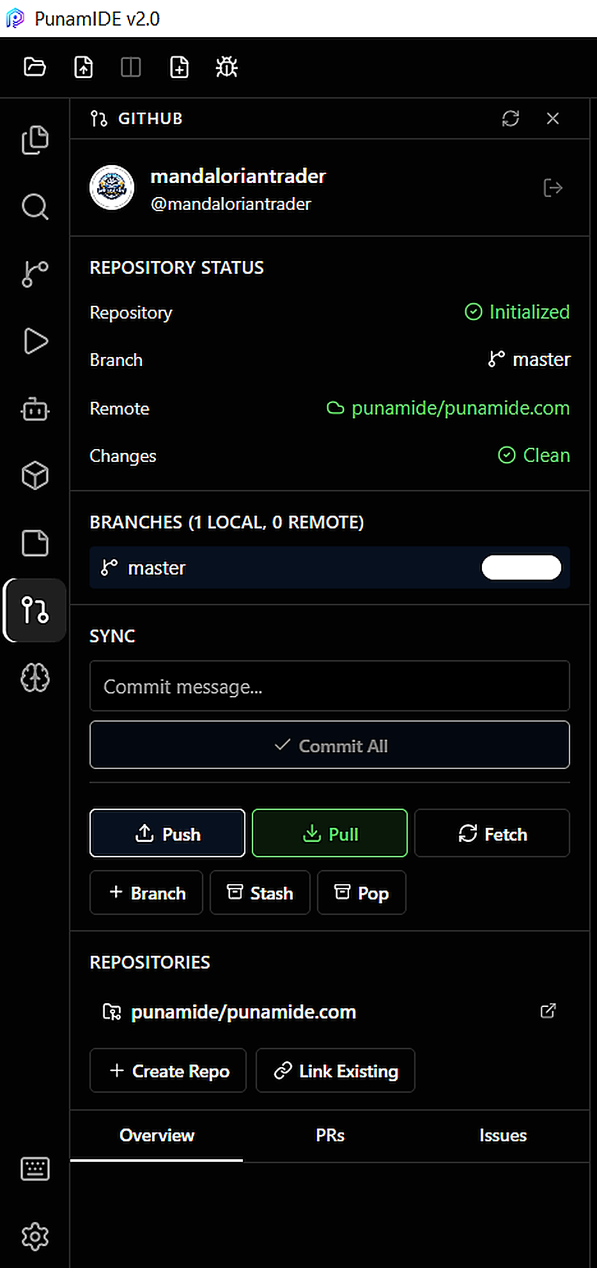Toggle the split editor layout icon
597x1268 pixels.
point(130,67)
